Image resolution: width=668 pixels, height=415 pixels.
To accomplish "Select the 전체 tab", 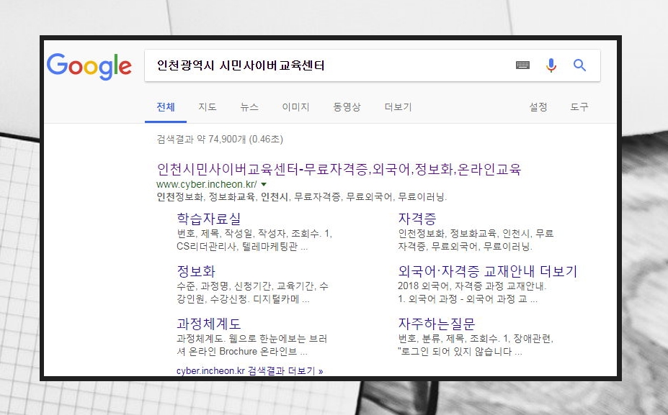I will pos(166,107).
